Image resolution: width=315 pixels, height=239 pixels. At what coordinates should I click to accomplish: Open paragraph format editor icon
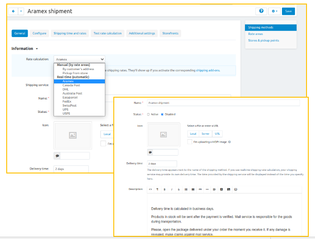[x=157, y=190]
